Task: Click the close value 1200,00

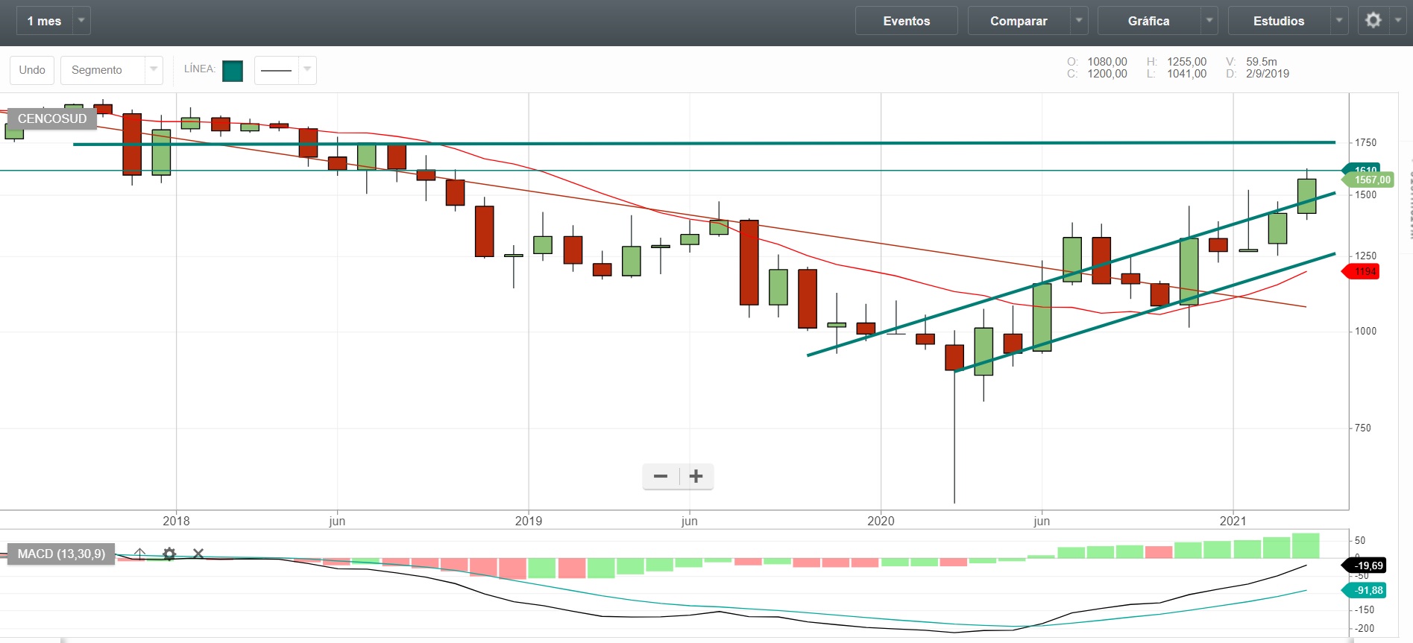Action: [x=1107, y=74]
